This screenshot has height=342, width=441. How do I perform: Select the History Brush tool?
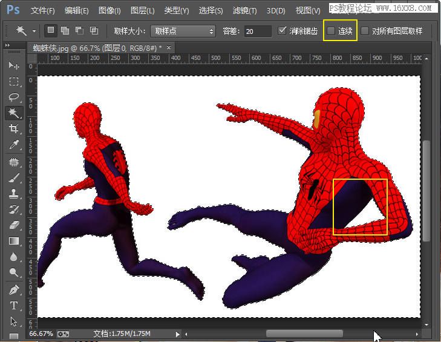click(13, 209)
